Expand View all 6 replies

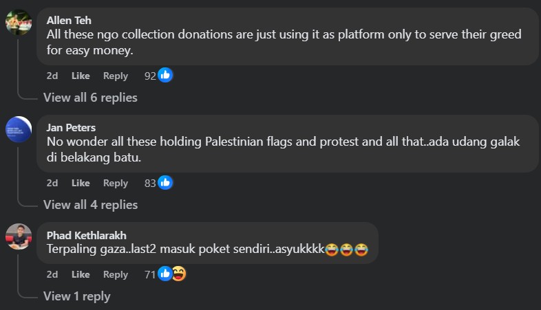(x=90, y=98)
